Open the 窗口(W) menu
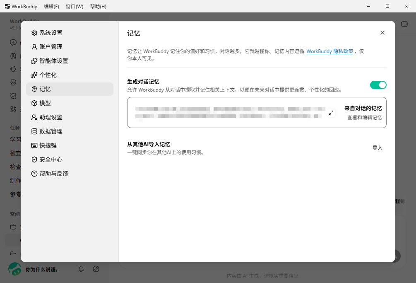Screen dimensions: 416x283 (75, 6)
